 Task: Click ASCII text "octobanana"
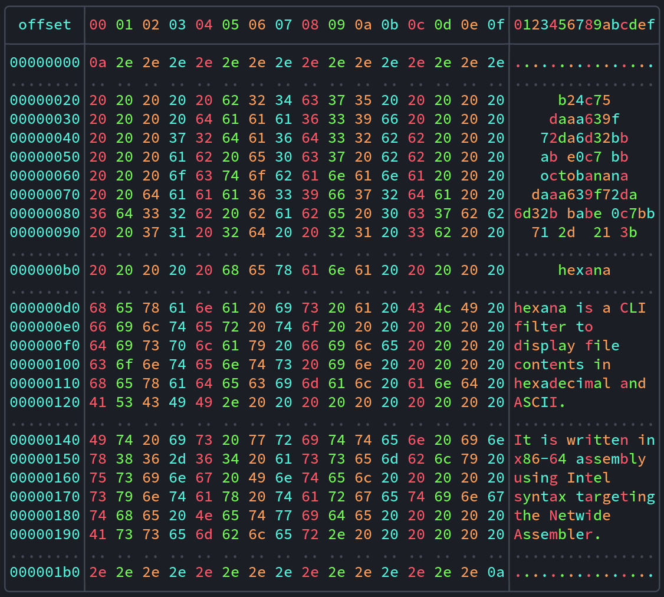tap(584, 176)
